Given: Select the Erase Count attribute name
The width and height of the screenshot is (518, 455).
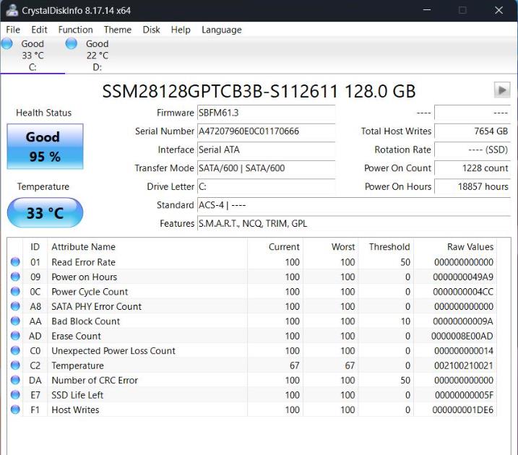Looking at the screenshot, I should point(77,336).
